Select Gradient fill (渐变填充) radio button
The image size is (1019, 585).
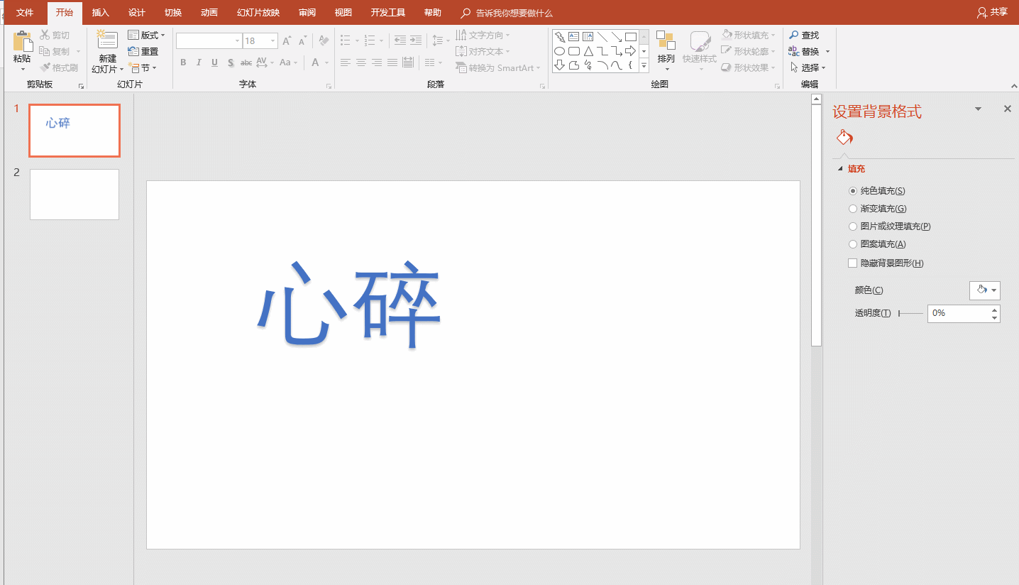click(x=853, y=209)
